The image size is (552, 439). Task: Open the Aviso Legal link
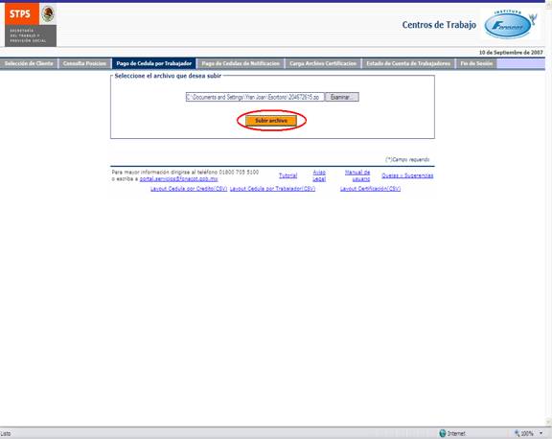click(319, 175)
